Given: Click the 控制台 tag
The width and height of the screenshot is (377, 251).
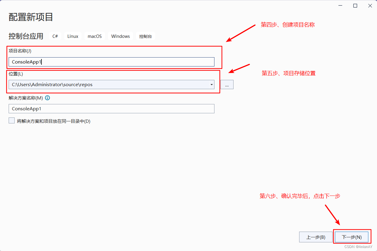Looking at the screenshot, I should tap(146, 36).
